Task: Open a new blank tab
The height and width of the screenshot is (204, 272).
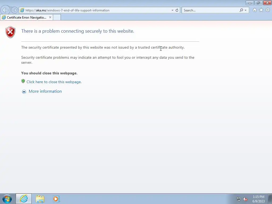Action: point(57,17)
